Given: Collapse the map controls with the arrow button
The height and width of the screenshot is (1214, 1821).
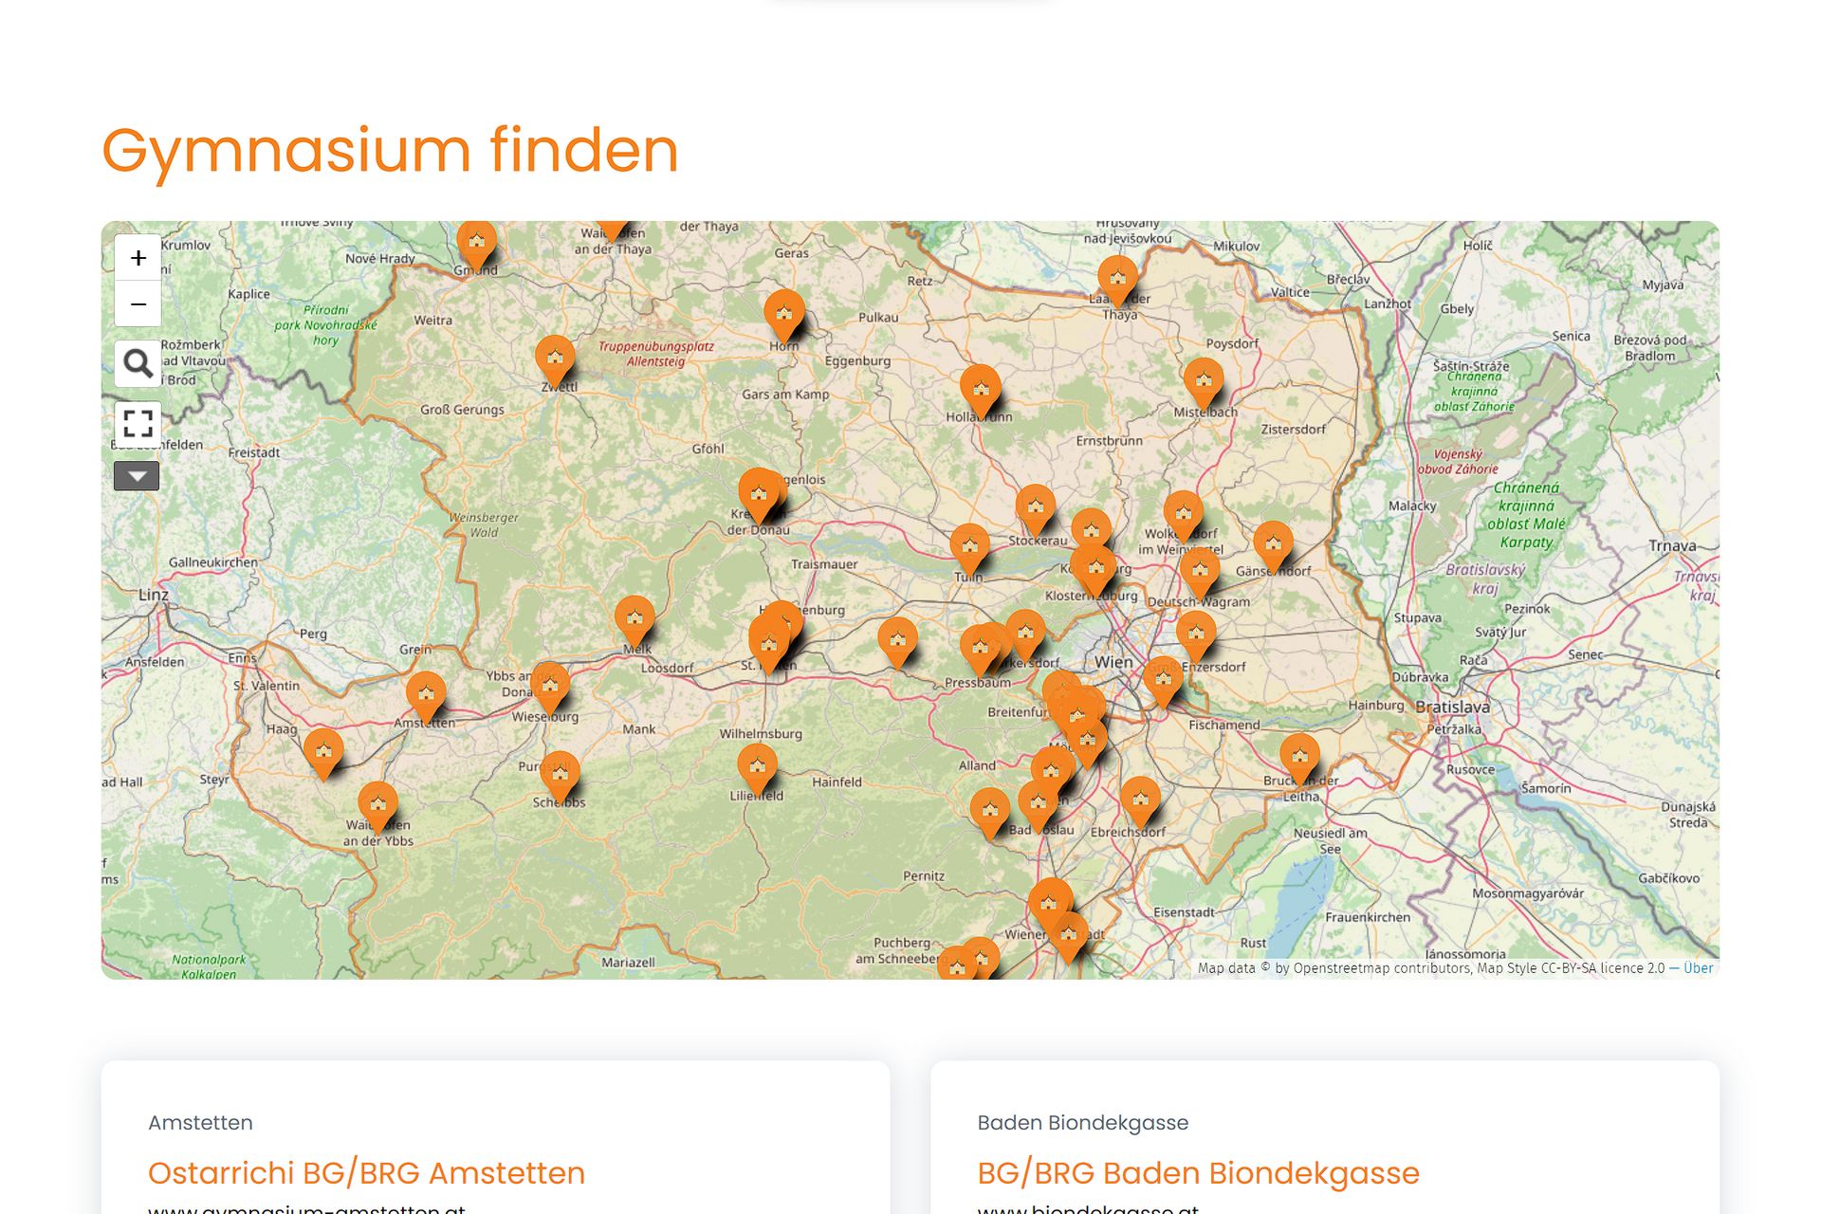Looking at the screenshot, I should pyautogui.click(x=137, y=475).
